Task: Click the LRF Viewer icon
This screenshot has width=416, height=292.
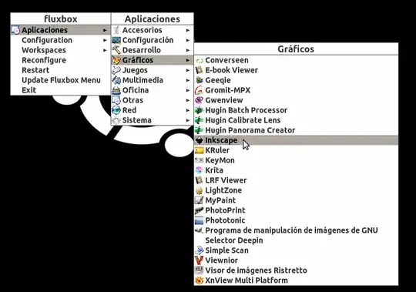Action: pyautogui.click(x=199, y=180)
